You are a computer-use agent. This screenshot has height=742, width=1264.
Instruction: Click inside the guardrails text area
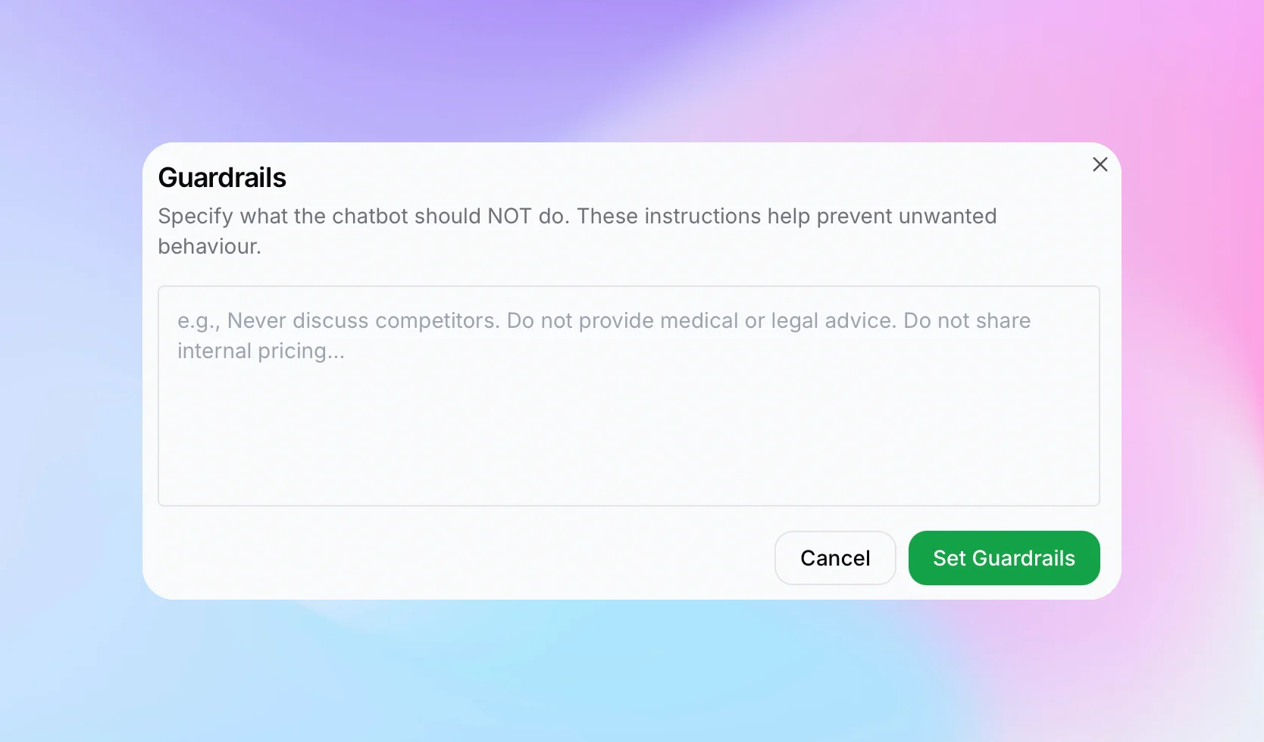(x=629, y=394)
